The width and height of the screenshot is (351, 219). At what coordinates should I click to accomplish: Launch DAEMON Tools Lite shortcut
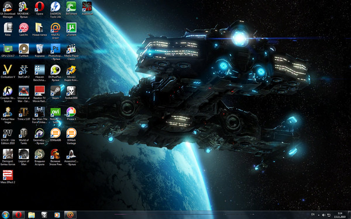pyautogui.click(x=56, y=9)
